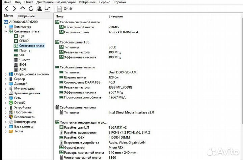Open the Вид menu
This screenshot has width=243, height=160.
[x=18, y=2]
